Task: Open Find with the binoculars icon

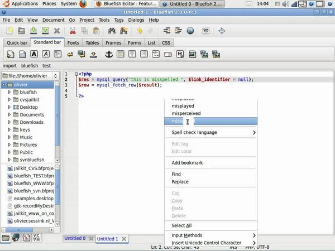Action: coord(112,31)
